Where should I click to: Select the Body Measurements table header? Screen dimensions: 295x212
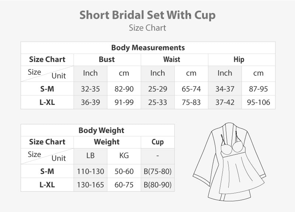[148, 48]
